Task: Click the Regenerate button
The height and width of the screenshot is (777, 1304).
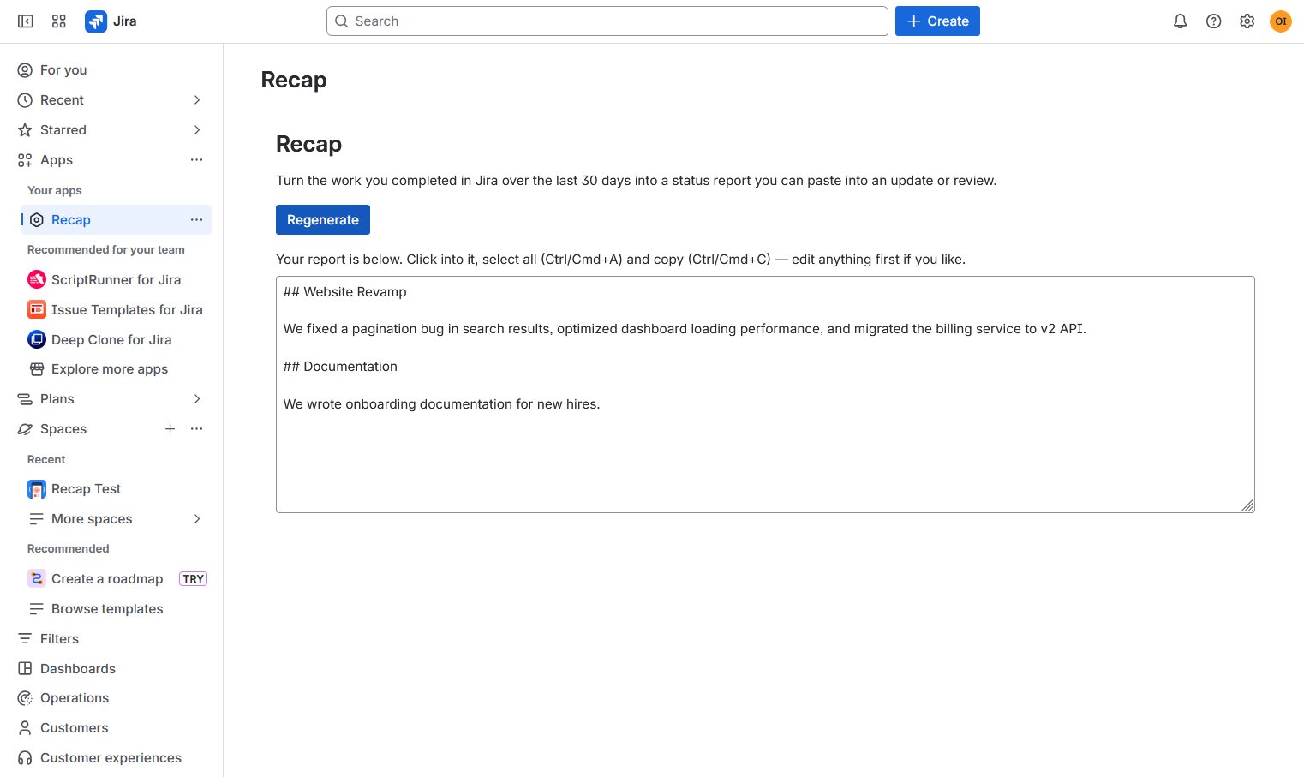Action: (323, 220)
